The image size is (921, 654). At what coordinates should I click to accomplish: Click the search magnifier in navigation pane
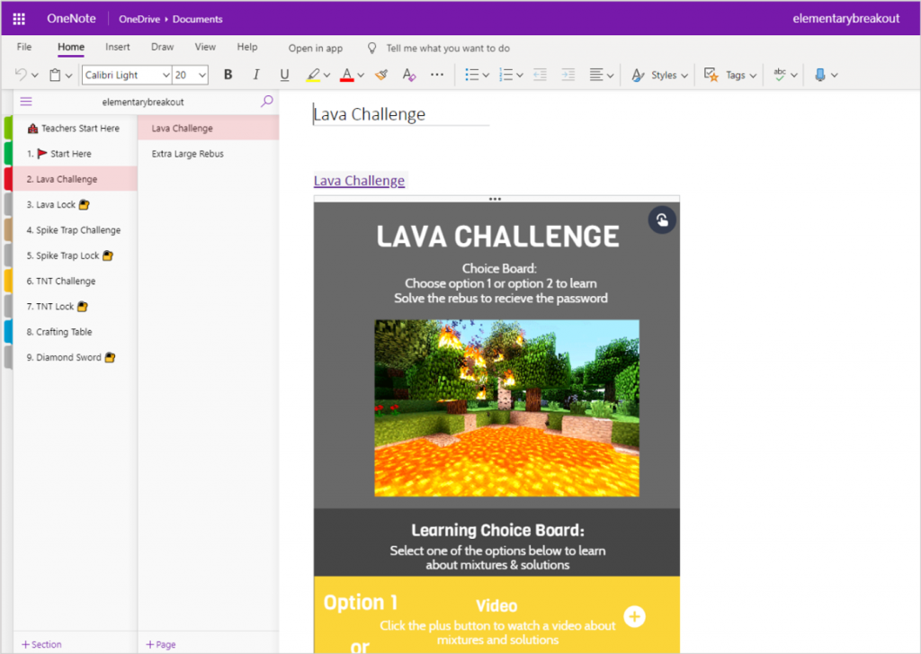pyautogui.click(x=266, y=102)
